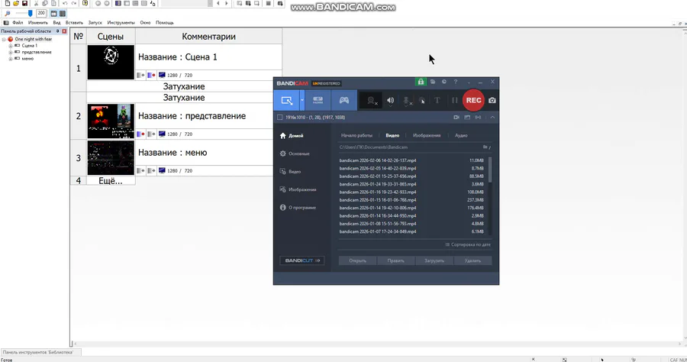Click the green lock icon in Bandicam
687x362 pixels.
(x=421, y=82)
